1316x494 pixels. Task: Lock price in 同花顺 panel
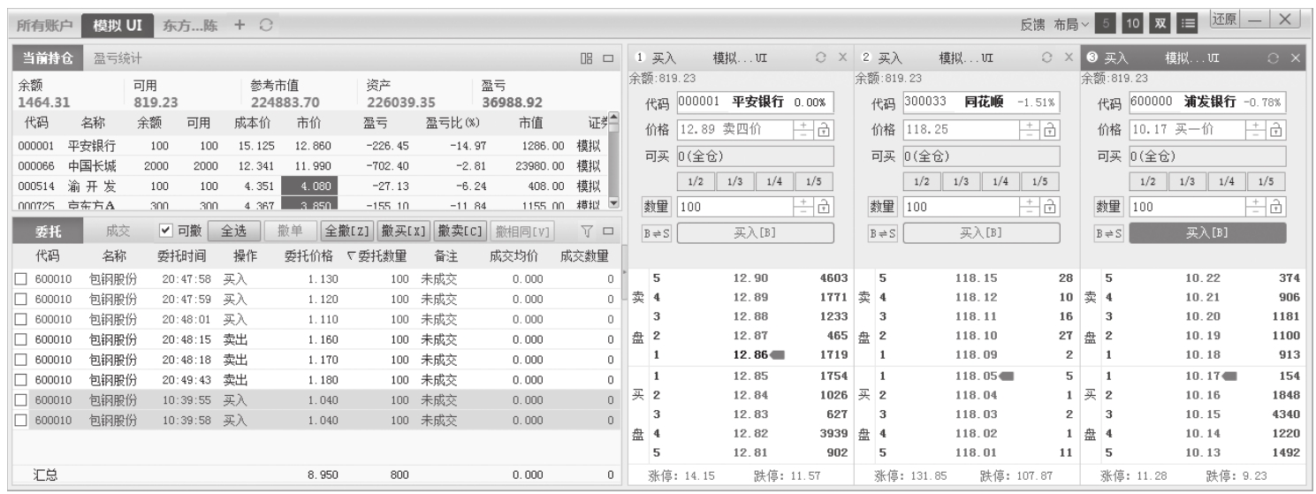[x=1052, y=129]
